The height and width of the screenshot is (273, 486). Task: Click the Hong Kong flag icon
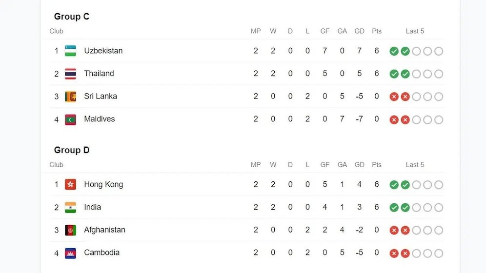click(70, 184)
